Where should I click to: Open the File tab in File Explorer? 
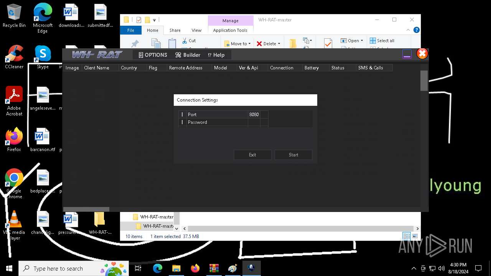(x=131, y=30)
